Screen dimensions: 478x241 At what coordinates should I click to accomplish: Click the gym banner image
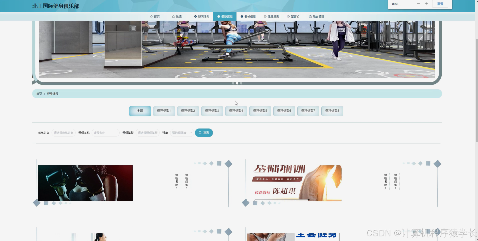pos(237,49)
